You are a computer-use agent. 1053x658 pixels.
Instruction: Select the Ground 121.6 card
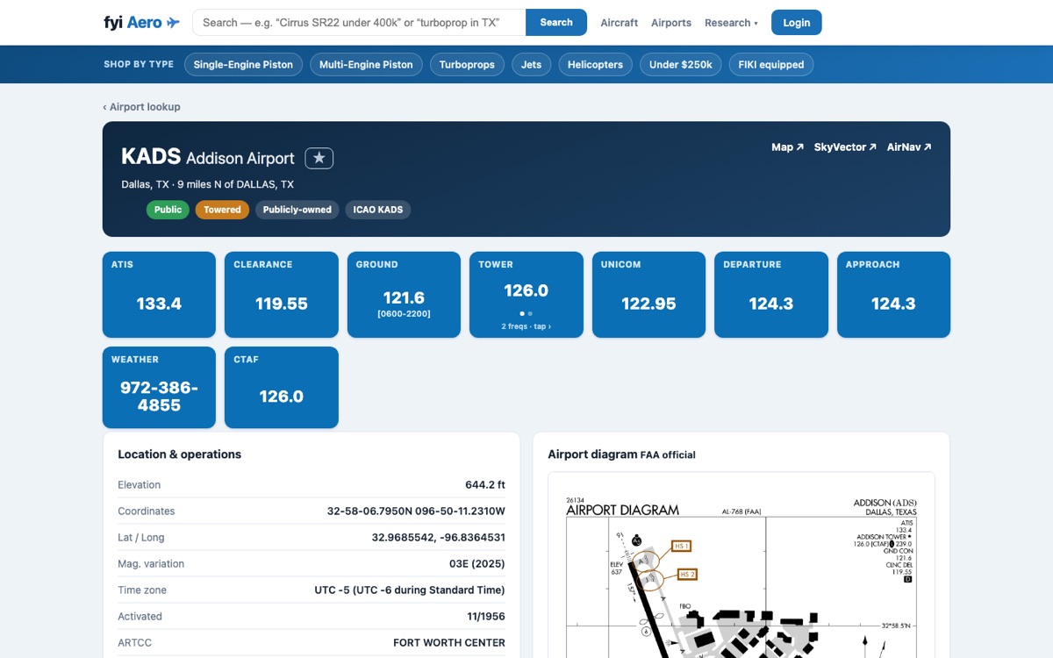point(404,295)
